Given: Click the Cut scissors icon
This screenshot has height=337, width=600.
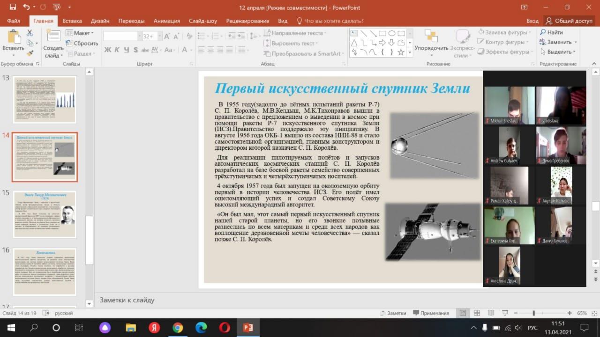Looking at the screenshot, I should (x=30, y=33).
